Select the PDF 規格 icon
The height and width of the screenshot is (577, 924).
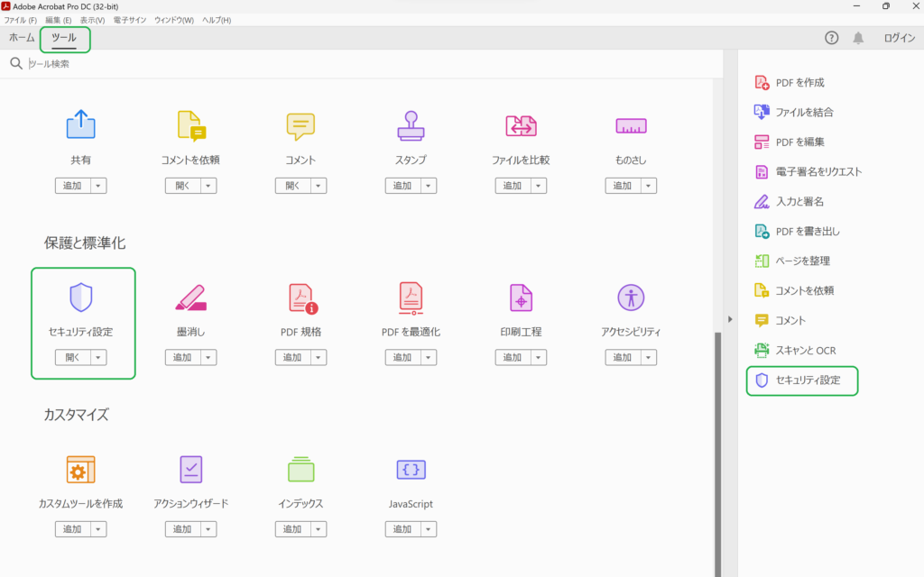tap(303, 298)
